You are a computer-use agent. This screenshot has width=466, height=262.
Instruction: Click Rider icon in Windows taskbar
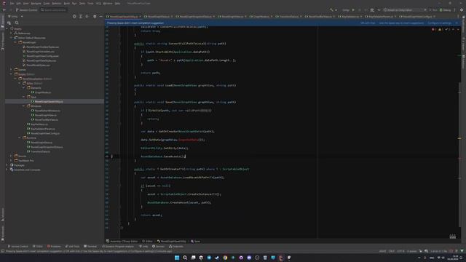click(x=281, y=258)
